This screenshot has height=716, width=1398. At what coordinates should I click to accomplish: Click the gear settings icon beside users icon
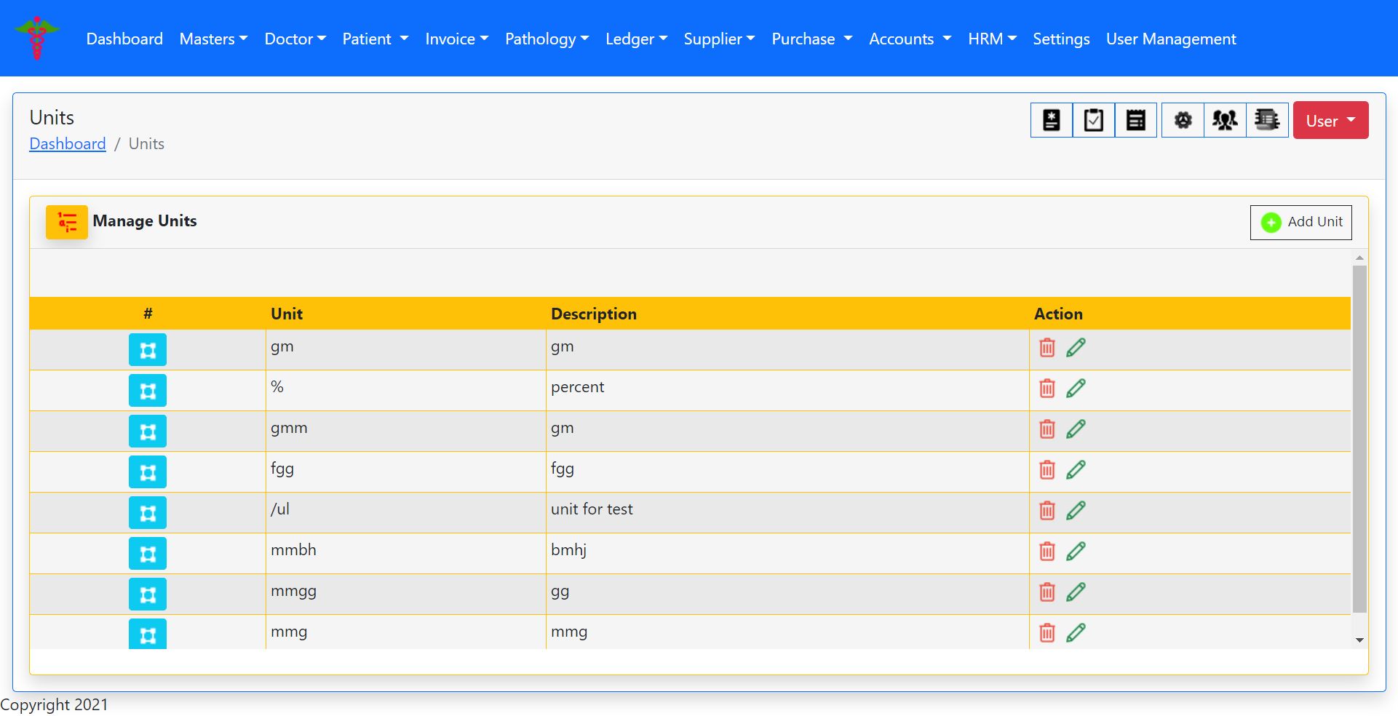point(1183,120)
